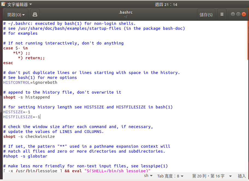Click the '# See bash(1) for more options' comment
Image resolution: width=249 pixels, height=181 pixels.
[x=40, y=78]
